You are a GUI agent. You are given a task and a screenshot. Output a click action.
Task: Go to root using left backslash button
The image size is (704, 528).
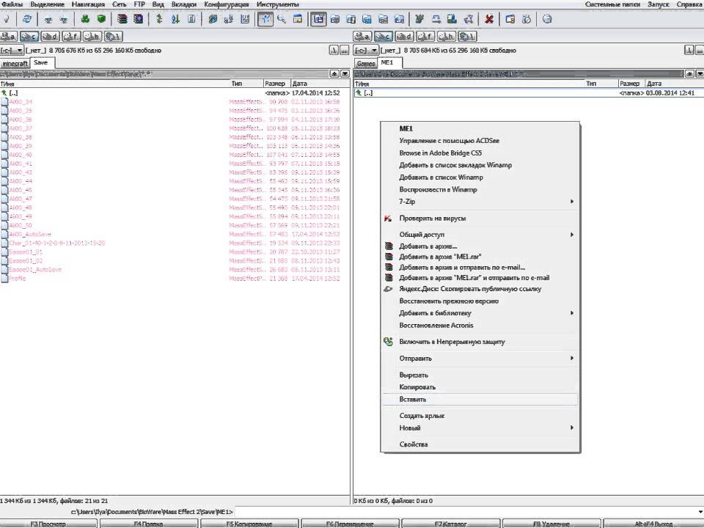334,51
